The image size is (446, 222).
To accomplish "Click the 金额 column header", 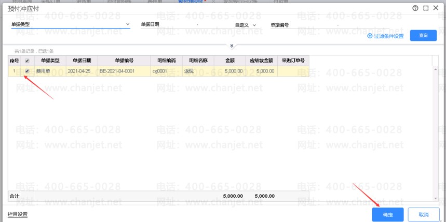I will [x=230, y=61].
